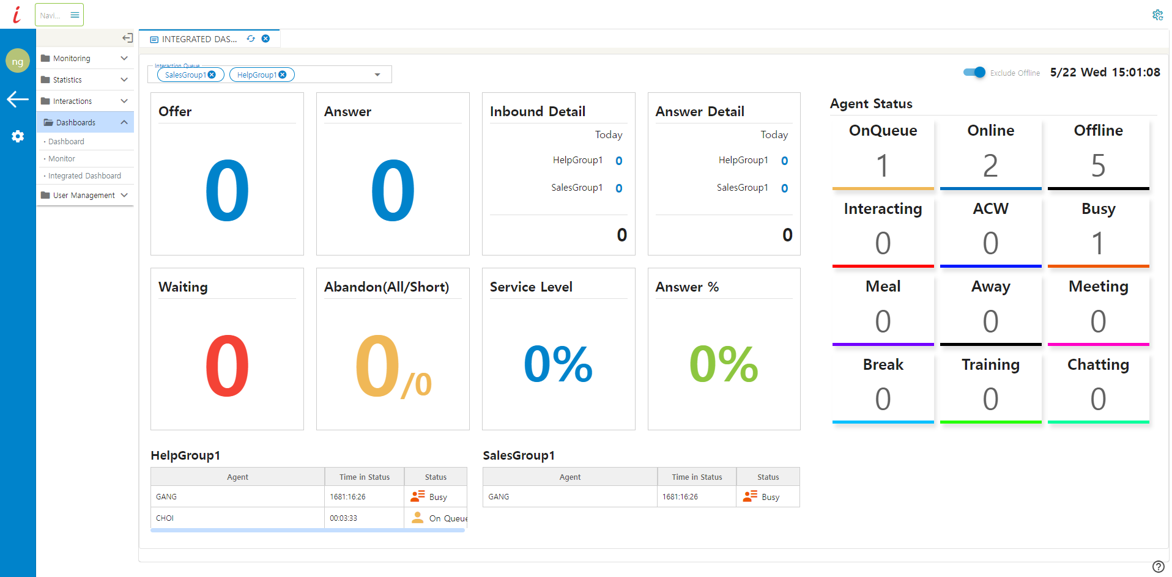The width and height of the screenshot is (1172, 577).
Task: Click GANG agent cell in SalesGroup1 table
Action: click(x=569, y=496)
